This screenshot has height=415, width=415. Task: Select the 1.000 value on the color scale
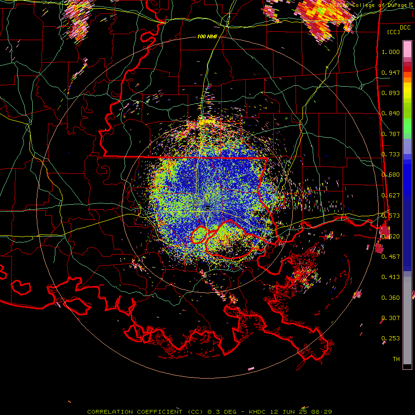[x=391, y=52]
